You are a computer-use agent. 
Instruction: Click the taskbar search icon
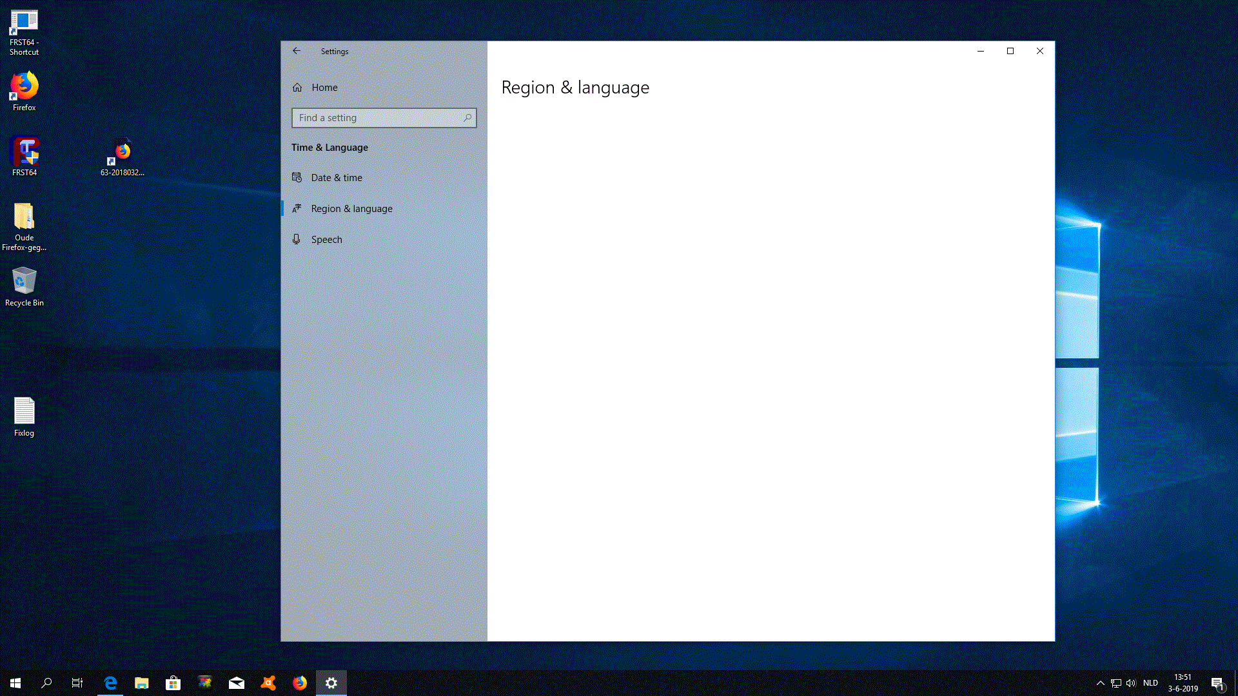pyautogui.click(x=46, y=683)
